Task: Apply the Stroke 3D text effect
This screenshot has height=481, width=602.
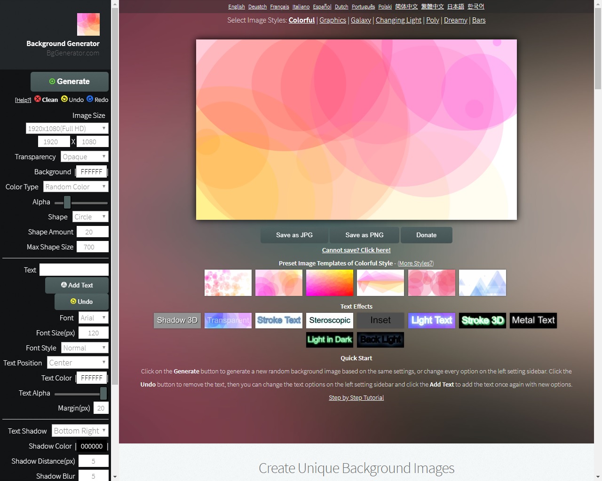Action: (483, 320)
